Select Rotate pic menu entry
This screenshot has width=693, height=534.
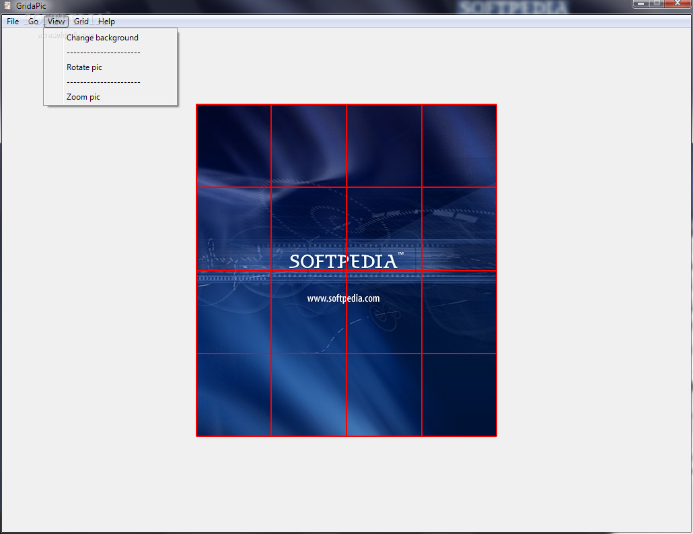click(110, 67)
